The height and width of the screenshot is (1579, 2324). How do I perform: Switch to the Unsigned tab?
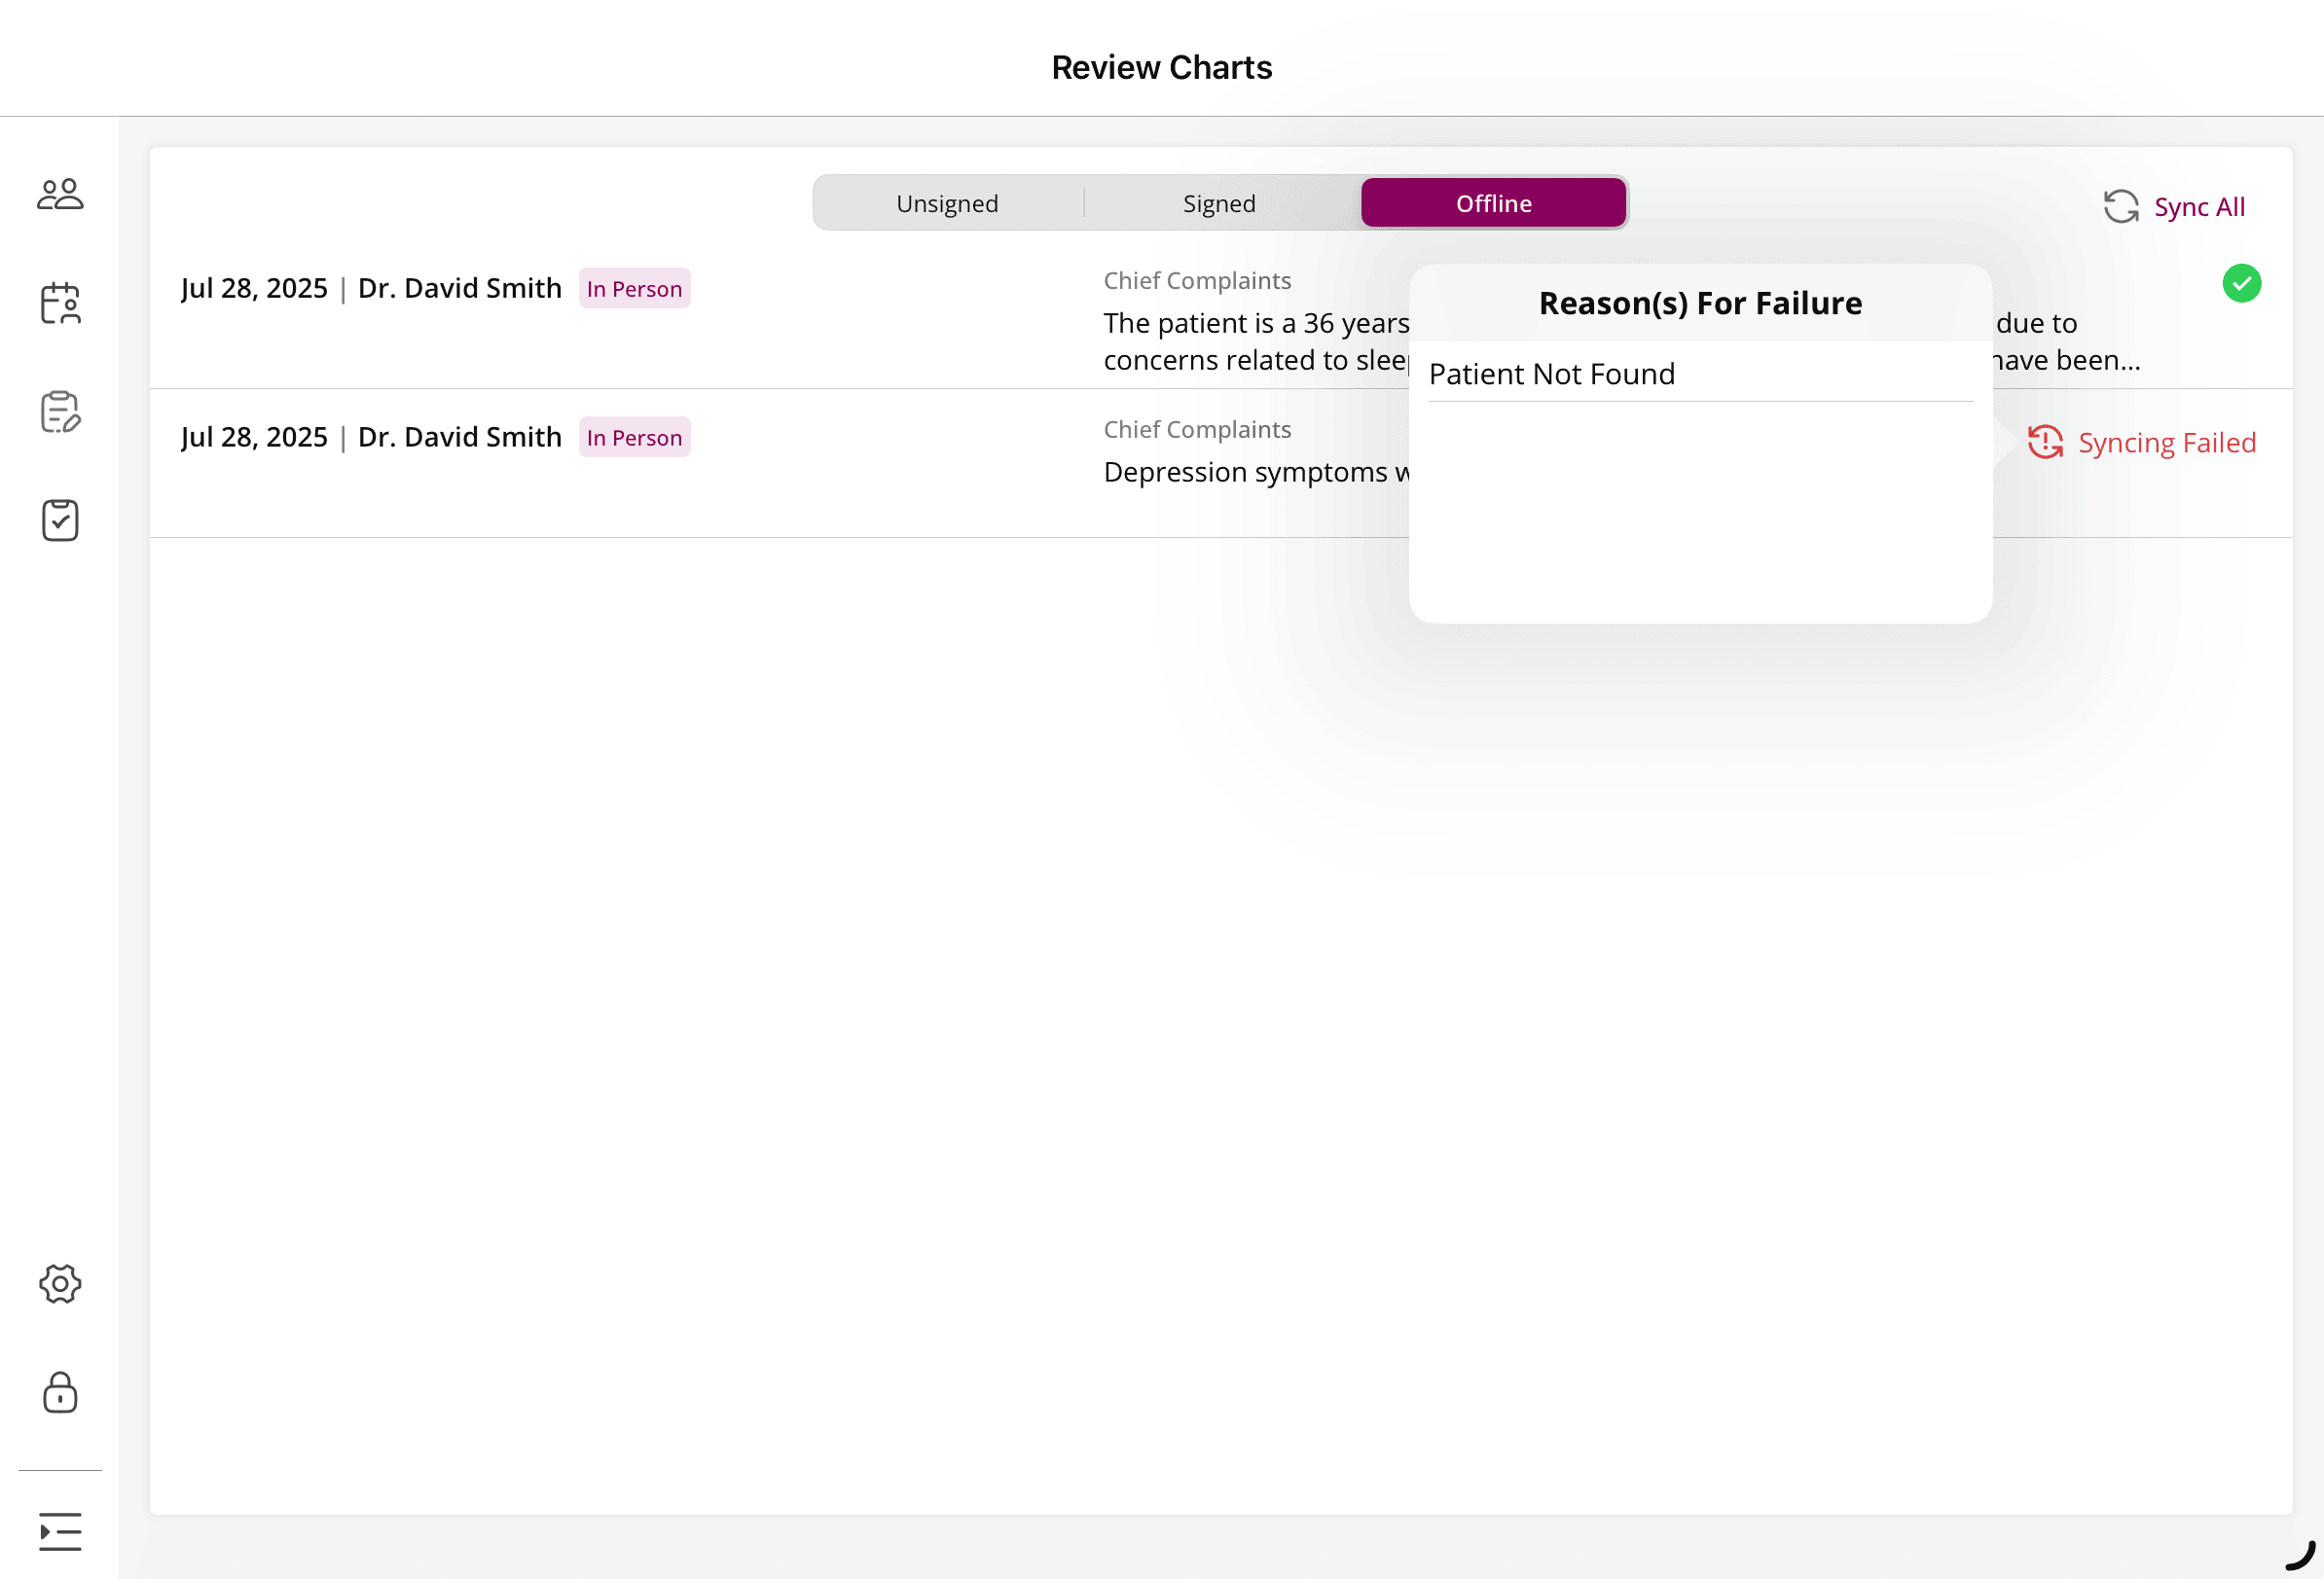(x=947, y=201)
